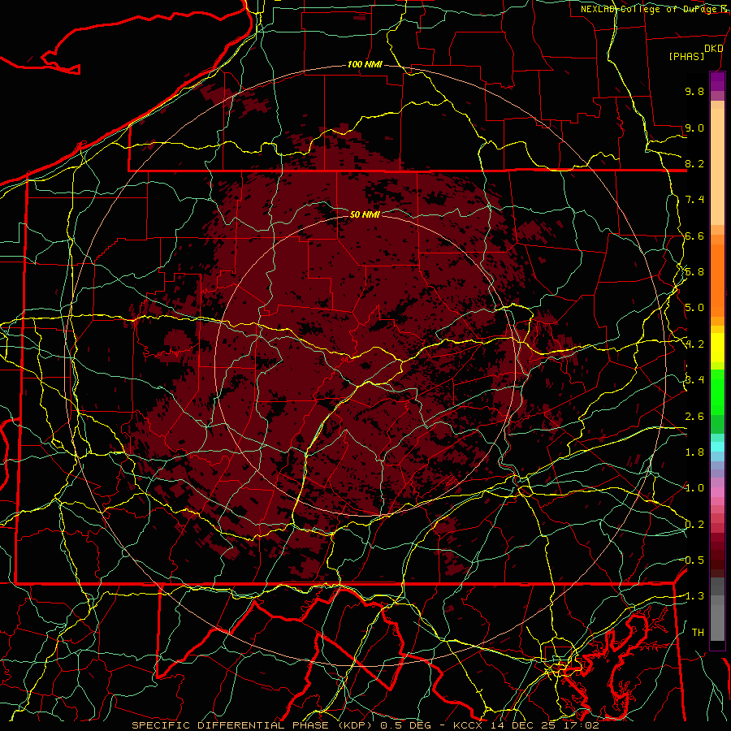Click the KCCX station identifier
The width and height of the screenshot is (731, 731).
pyautogui.click(x=468, y=725)
